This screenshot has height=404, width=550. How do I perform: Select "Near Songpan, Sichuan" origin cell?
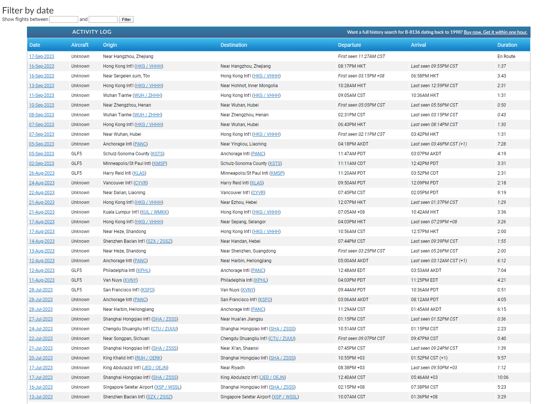126,339
